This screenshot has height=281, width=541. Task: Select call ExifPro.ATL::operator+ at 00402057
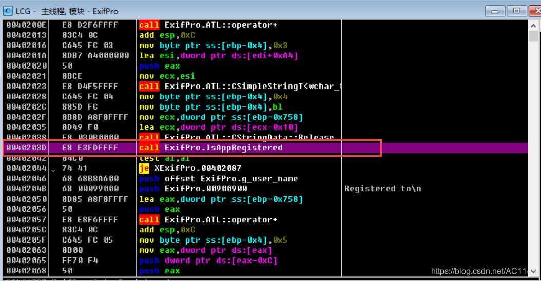208,220
